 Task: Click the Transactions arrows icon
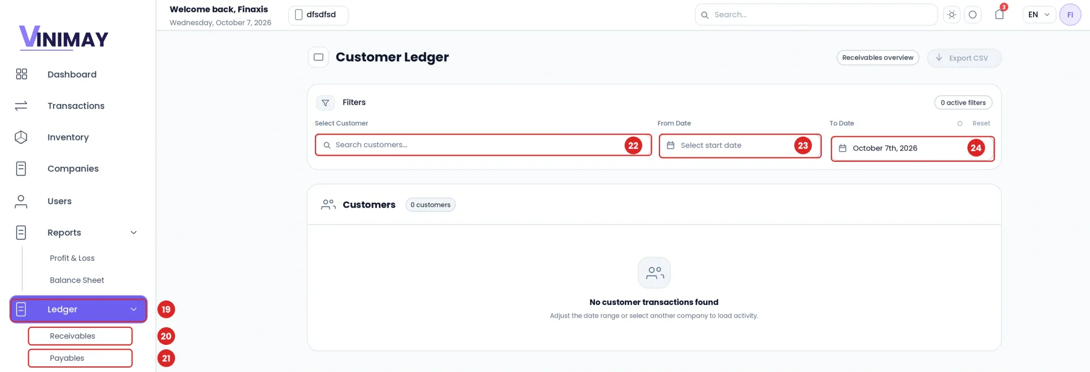pyautogui.click(x=21, y=106)
